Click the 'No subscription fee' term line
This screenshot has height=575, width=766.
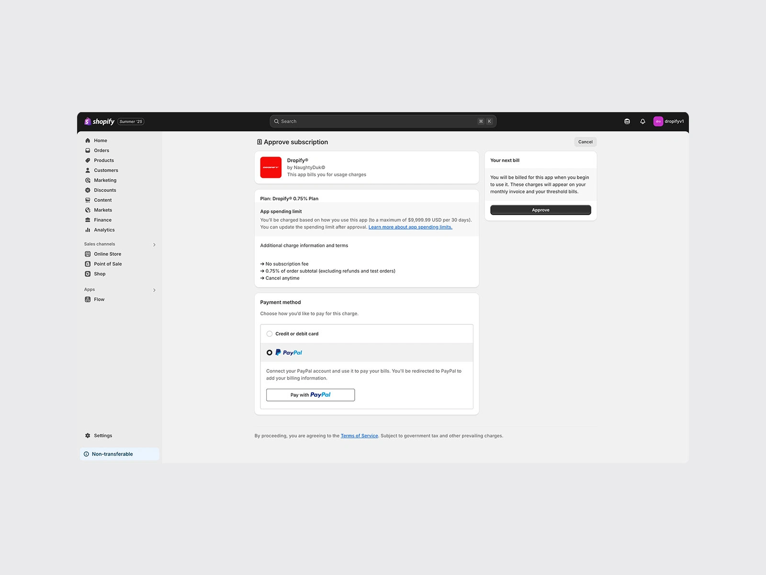tap(284, 264)
